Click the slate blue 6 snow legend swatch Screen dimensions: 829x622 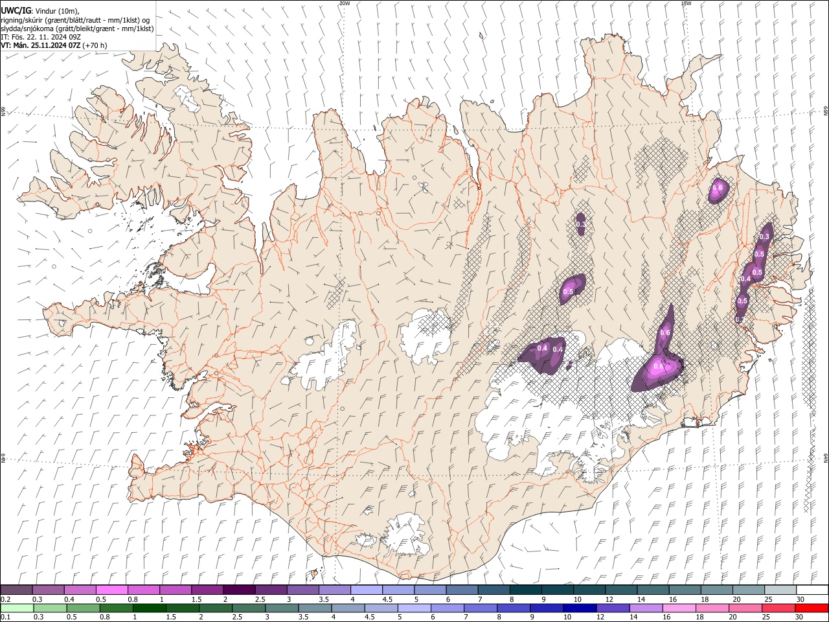462,590
